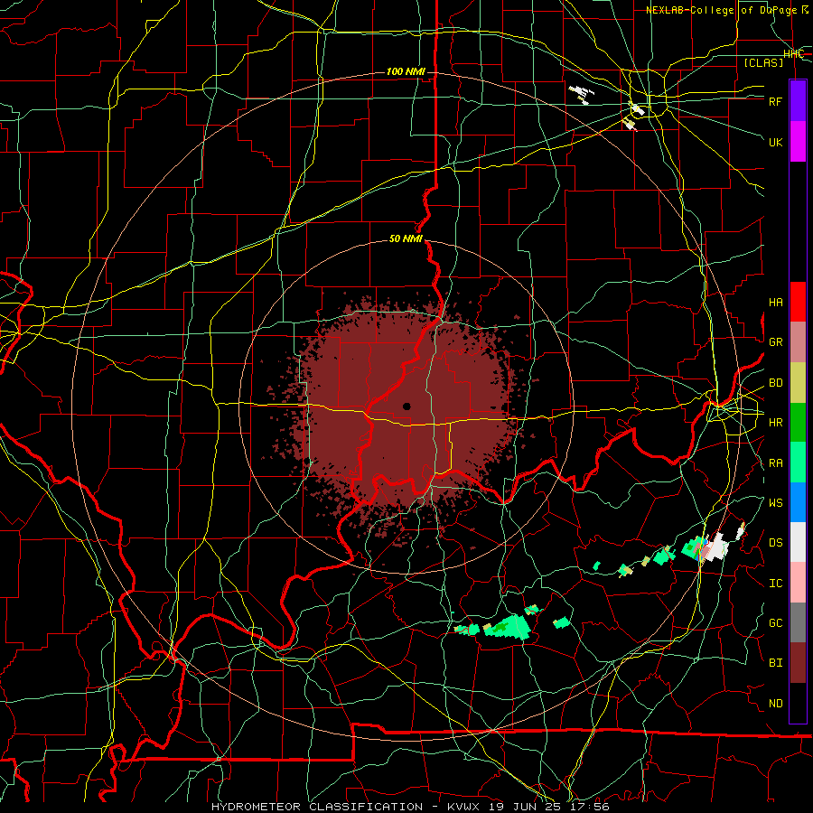Click the white DS legend swatch
This screenshot has width=813, height=813.
pos(798,542)
